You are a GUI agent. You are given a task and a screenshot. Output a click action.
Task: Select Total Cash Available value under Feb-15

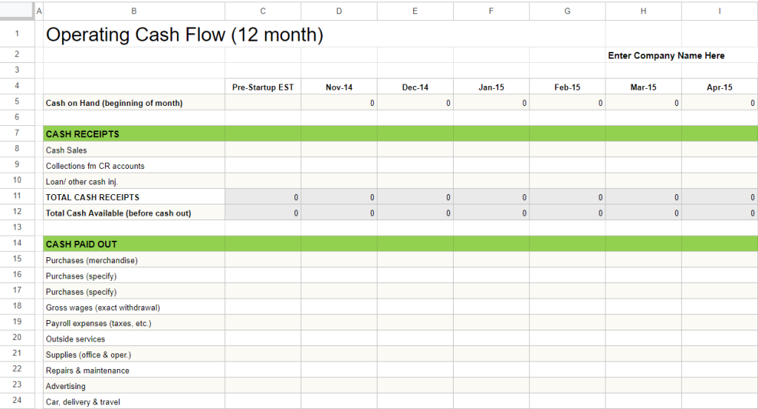[x=568, y=213]
